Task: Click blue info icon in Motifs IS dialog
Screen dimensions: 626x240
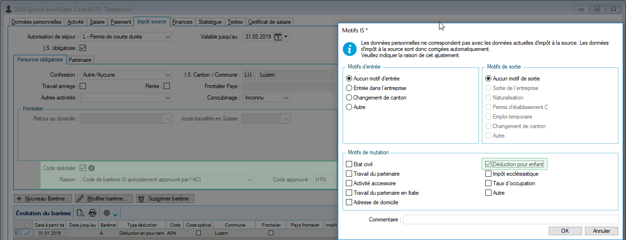Action: pyautogui.click(x=351, y=49)
